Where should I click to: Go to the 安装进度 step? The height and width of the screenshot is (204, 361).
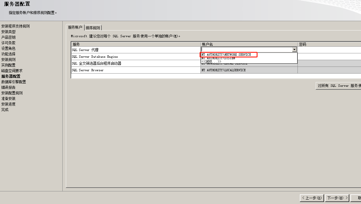pos(8,104)
